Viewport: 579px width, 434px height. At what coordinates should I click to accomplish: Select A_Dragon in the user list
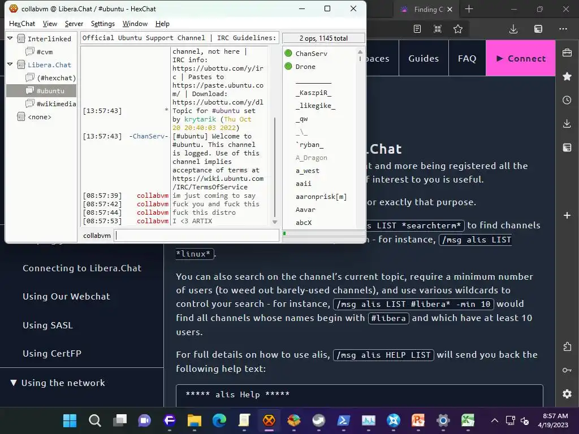312,158
